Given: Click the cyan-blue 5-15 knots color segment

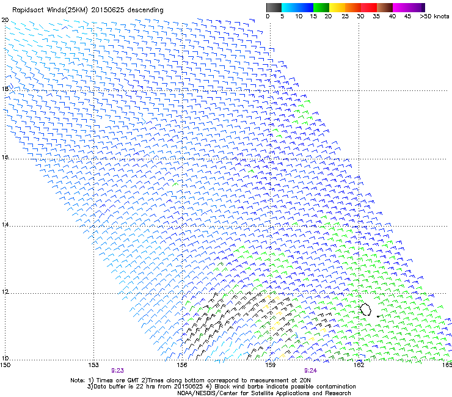Looking at the screenshot, I should pos(297,7).
